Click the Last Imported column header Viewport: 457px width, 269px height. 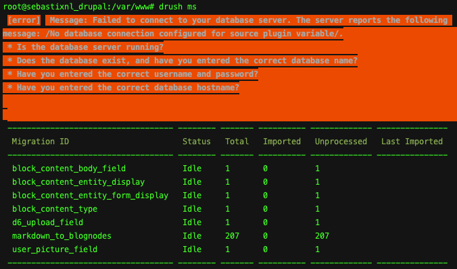coord(412,142)
